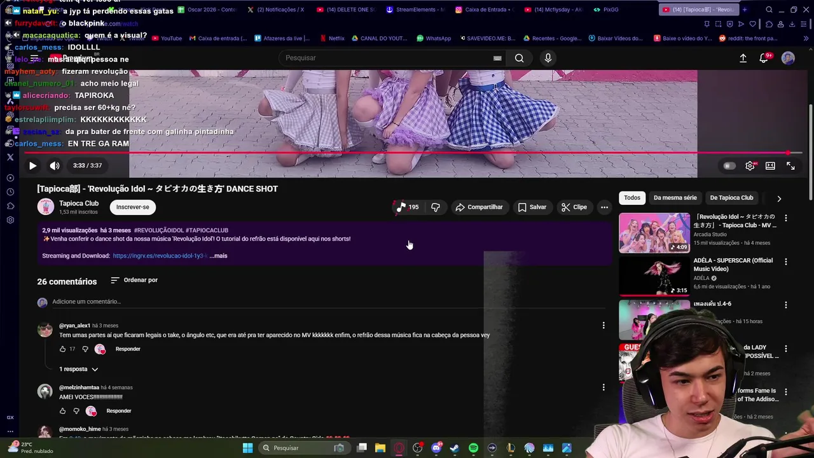Open more actions menu beside Clipe
This screenshot has height=458, width=814.
point(604,207)
